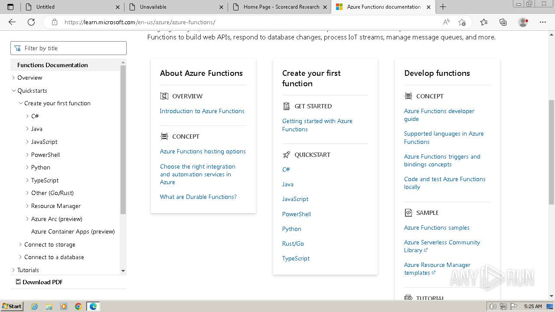Click the sidebar tree scrollbar thumb
Viewport: 555px width, 312px height.
coord(123,140)
